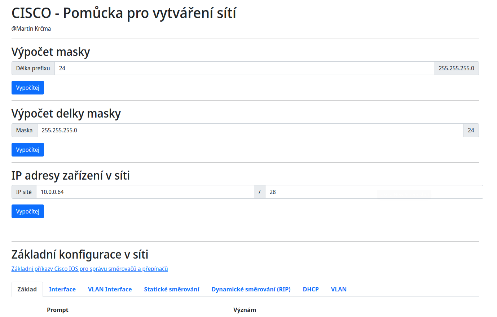Click the Prompt column header
Screen dimensions: 497x317
click(58, 310)
